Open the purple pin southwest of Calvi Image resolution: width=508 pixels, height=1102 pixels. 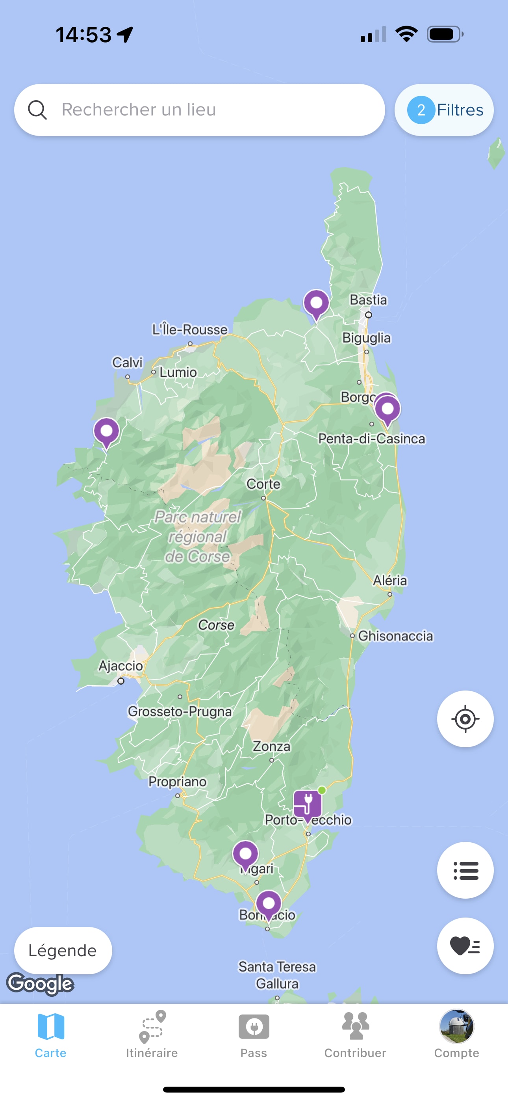(x=106, y=433)
